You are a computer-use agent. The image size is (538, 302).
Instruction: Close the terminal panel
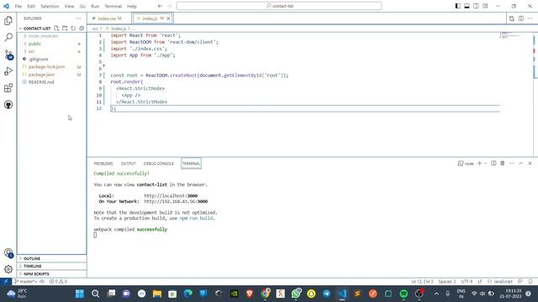coord(530,164)
